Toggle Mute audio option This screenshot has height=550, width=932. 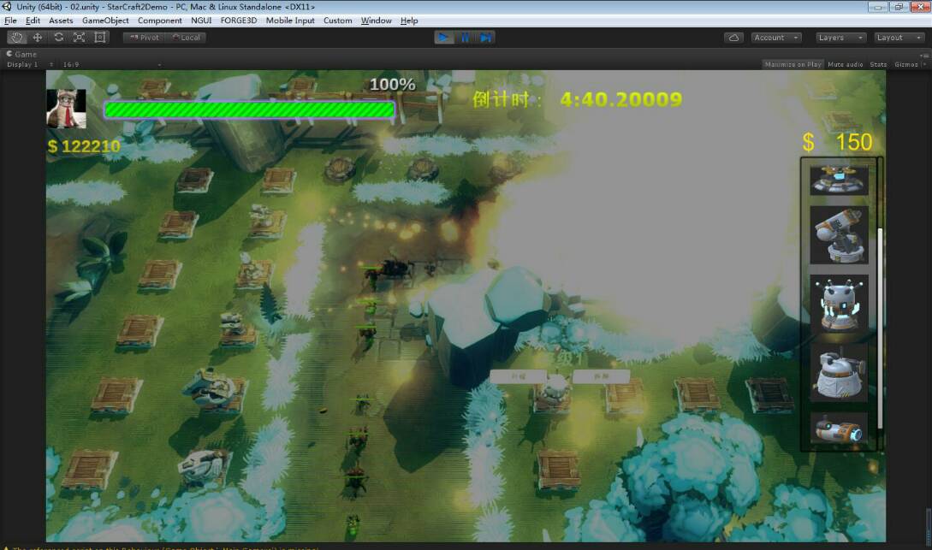pos(846,64)
